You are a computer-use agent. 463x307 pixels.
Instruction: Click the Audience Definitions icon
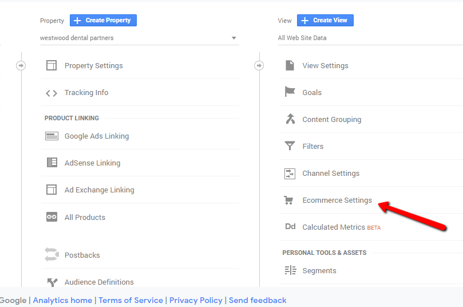pos(52,282)
